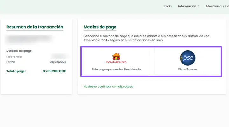Click the Total a pagar amount $ 239.200 COP
This screenshot has width=229, height=127.
point(54,71)
